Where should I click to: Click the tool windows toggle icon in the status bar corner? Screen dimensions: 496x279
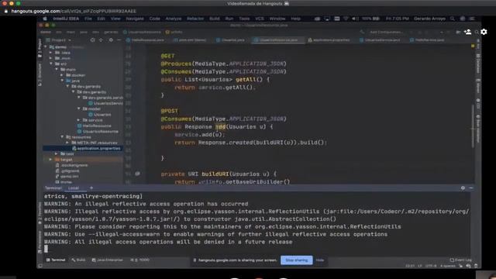[40, 266]
